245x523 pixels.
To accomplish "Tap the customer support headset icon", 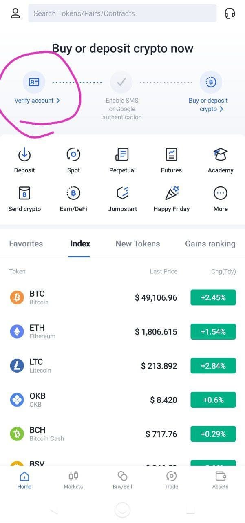I will click(x=230, y=13).
